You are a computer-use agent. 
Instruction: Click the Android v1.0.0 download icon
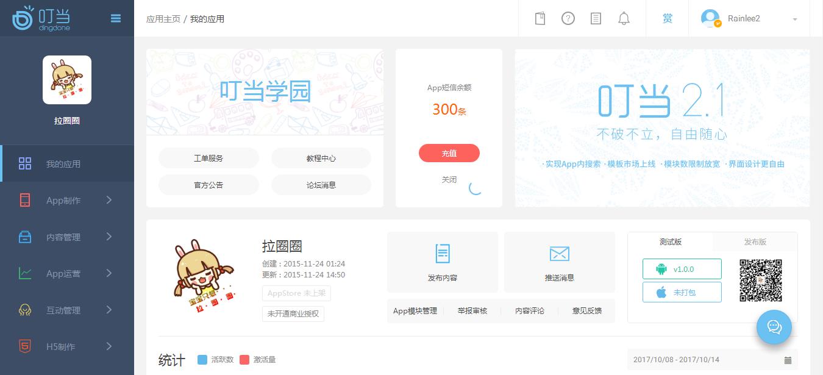pos(682,268)
